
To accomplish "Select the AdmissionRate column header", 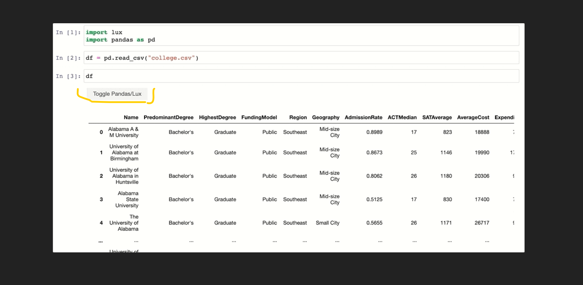I will click(x=363, y=117).
